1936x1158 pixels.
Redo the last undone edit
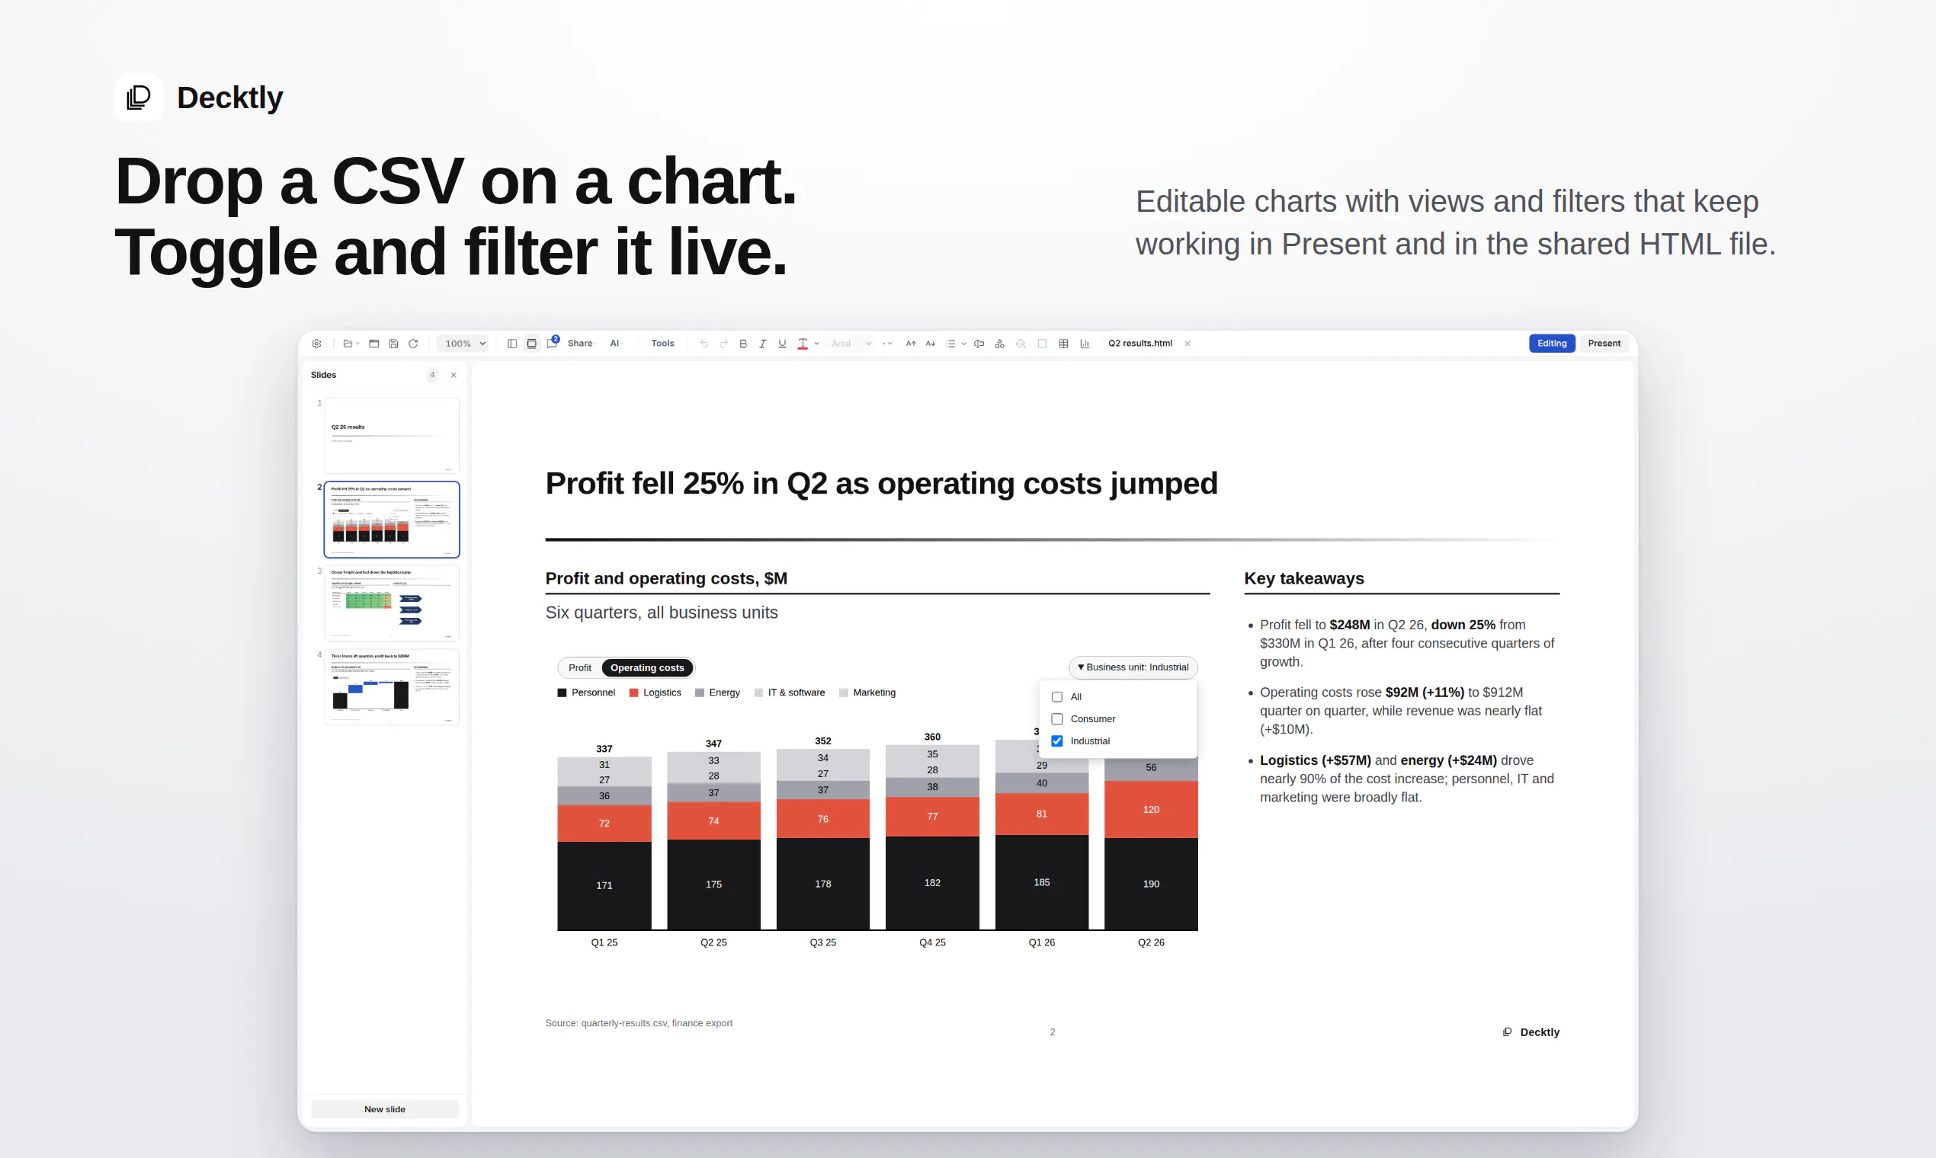click(x=723, y=344)
